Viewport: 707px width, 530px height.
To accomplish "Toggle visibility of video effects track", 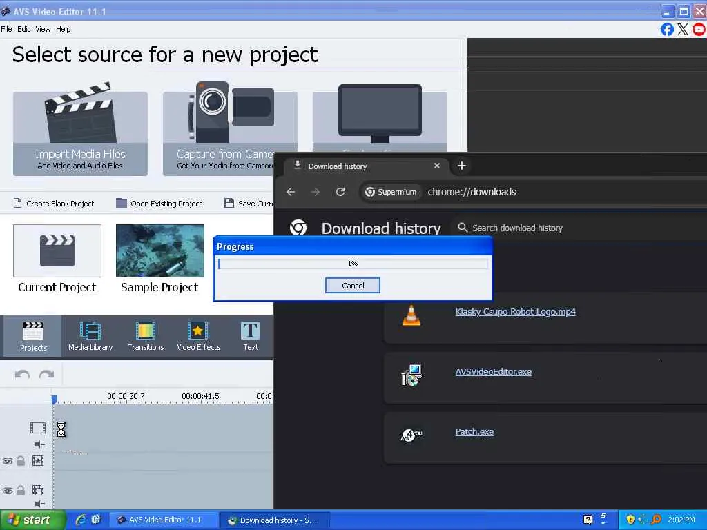I will point(8,461).
